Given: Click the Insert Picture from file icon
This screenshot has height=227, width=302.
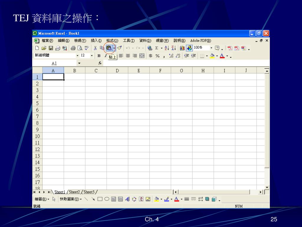Looking at the screenshot, I should (x=148, y=199).
